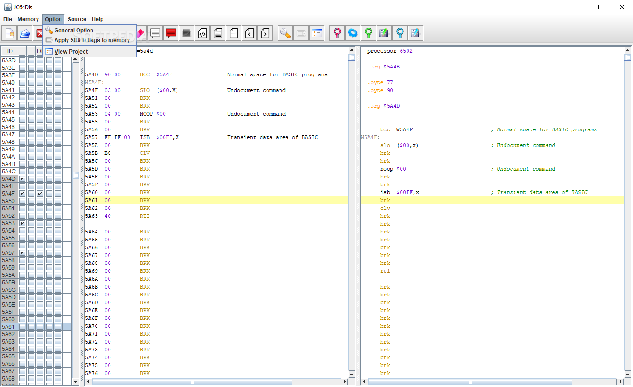Click the lined text page icon
The image size is (633, 387).
[x=218, y=33]
